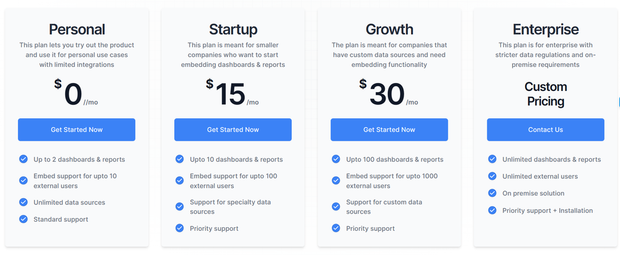Click checkmark next to Unlimited external users
The height and width of the screenshot is (255, 620).
492,176
